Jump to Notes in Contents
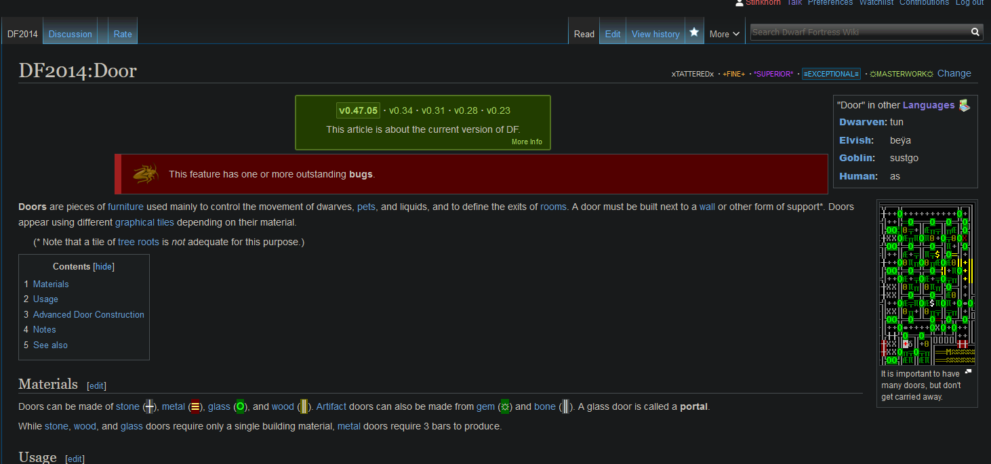The image size is (991, 464). tap(45, 329)
